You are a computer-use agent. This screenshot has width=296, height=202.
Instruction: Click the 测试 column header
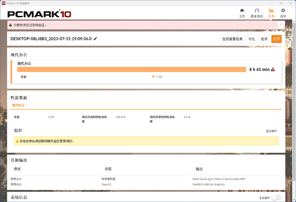click(17, 169)
